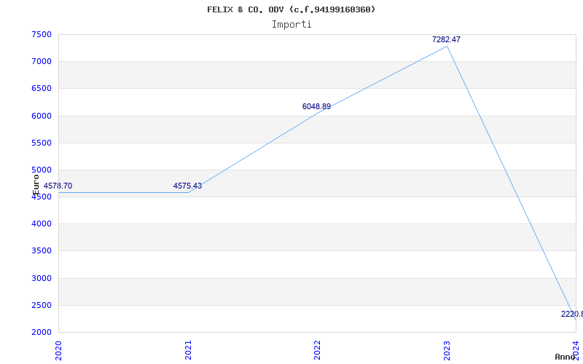Click the 4578.70 data point label
This screenshot has width=583, height=364.
coord(58,186)
